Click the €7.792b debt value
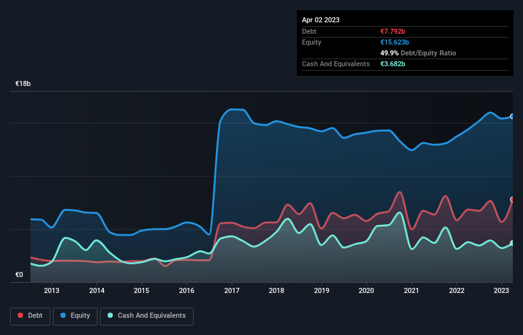This screenshot has width=523, height=335. pos(392,31)
